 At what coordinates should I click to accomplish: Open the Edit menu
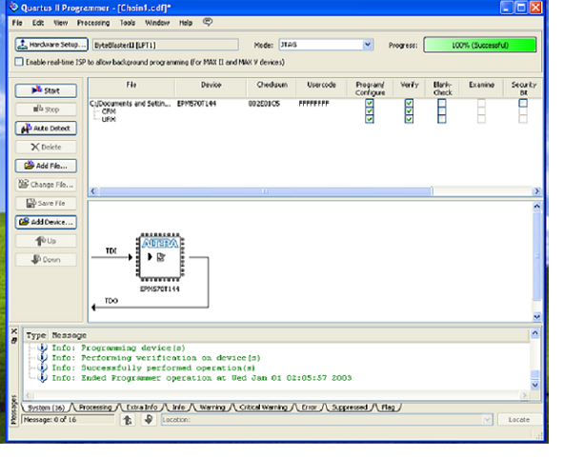(37, 23)
